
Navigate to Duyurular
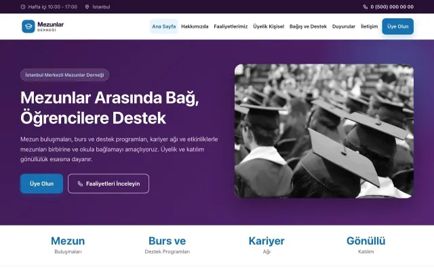[x=344, y=26]
